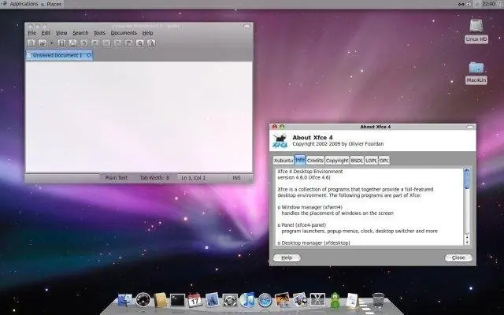Click the Open file icon in gedit toolbar
The width and height of the screenshot is (504, 315).
pos(42,43)
